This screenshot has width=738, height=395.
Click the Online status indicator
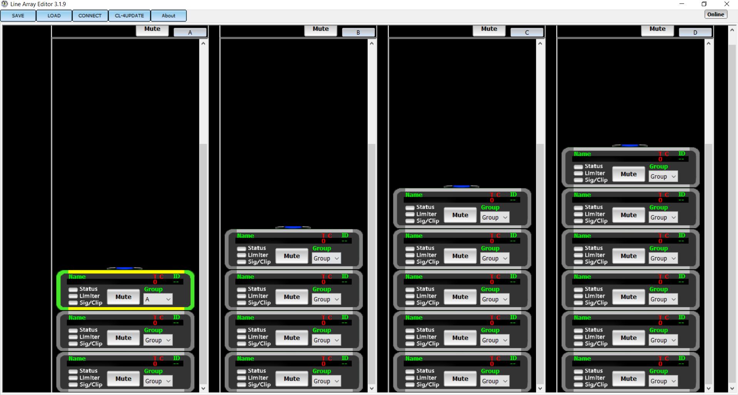(716, 15)
